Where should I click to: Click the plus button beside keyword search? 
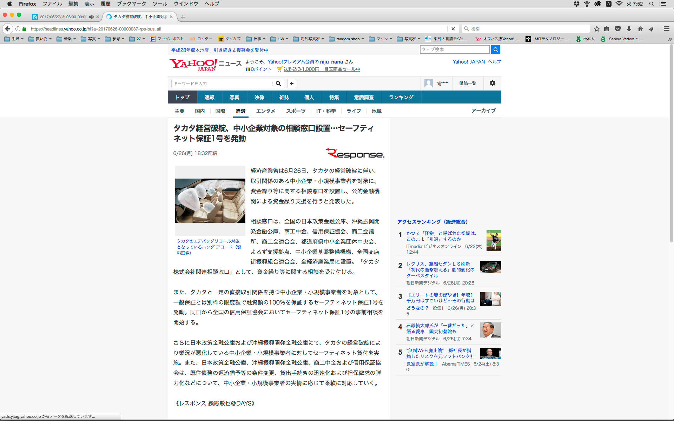(x=291, y=83)
